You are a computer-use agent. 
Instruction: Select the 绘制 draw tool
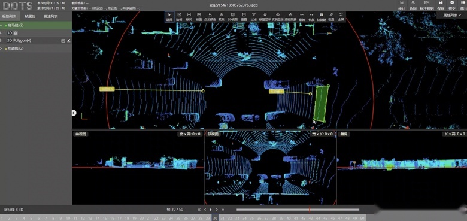coord(179,16)
